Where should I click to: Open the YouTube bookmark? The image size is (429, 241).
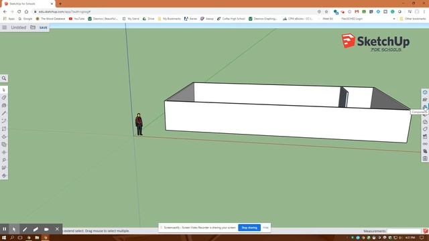[x=76, y=19]
